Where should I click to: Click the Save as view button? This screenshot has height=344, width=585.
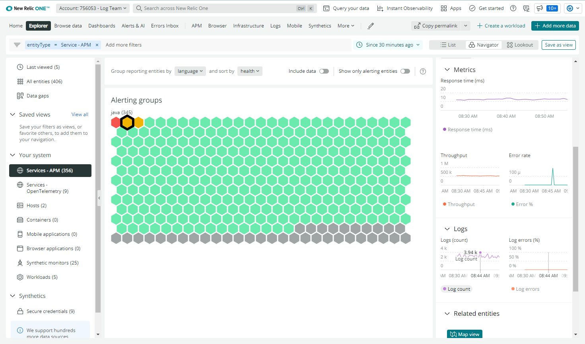[559, 45]
